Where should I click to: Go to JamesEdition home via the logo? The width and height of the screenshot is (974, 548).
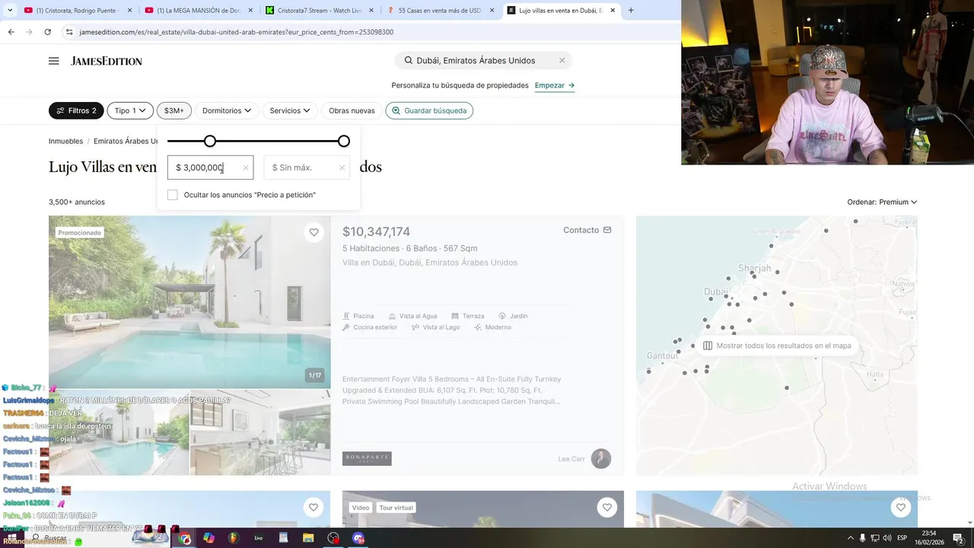point(107,61)
